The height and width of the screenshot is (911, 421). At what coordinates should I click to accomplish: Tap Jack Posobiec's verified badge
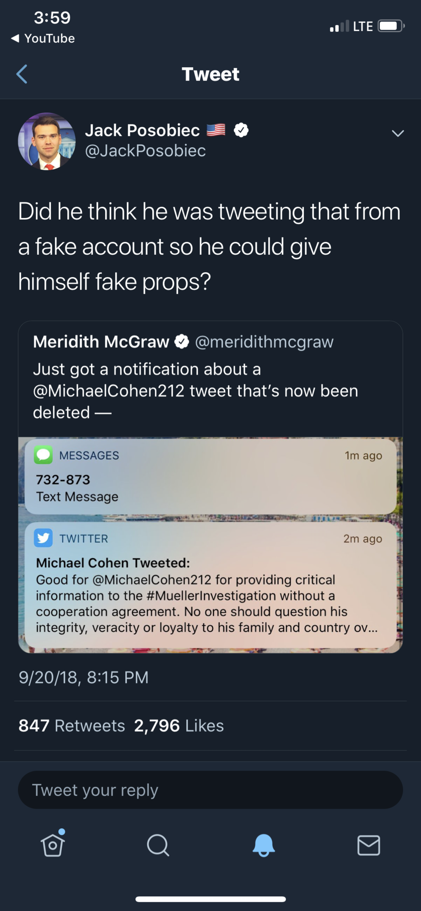pyautogui.click(x=241, y=130)
